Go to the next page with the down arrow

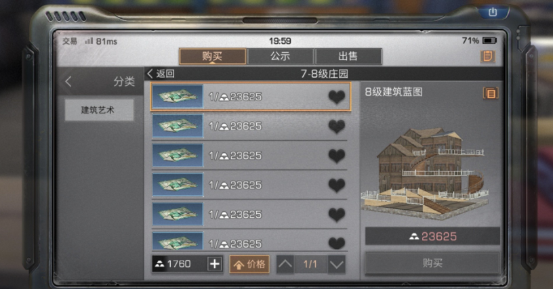336,264
